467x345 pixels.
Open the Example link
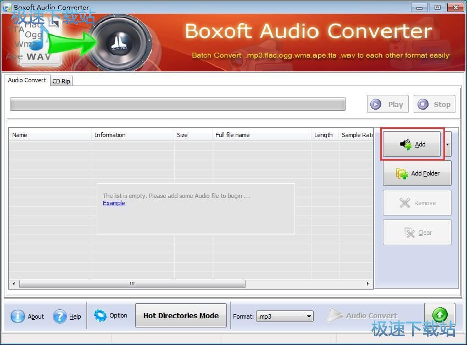point(114,203)
